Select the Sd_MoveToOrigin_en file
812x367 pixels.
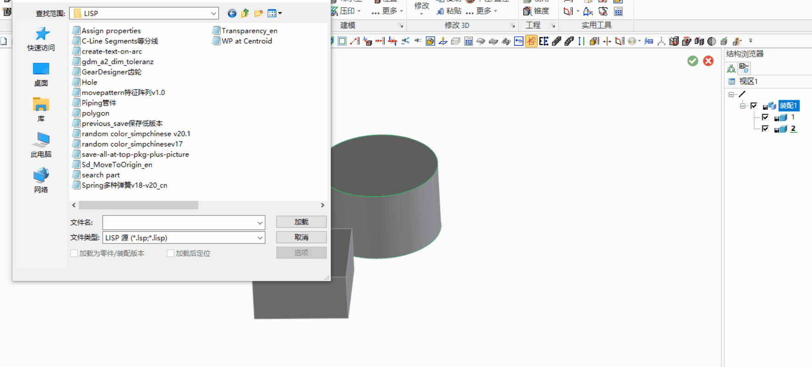click(x=112, y=165)
